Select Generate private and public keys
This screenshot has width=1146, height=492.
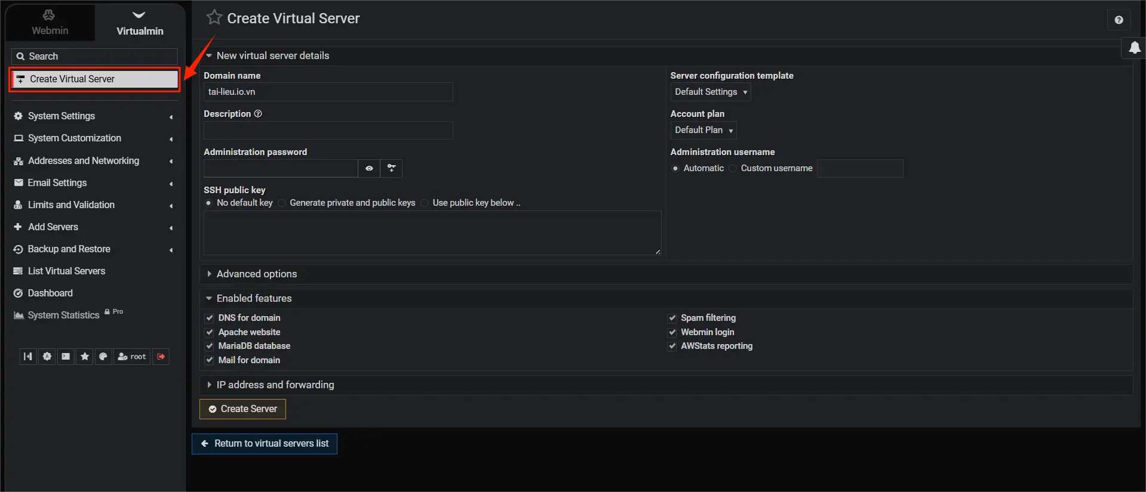[x=282, y=203]
